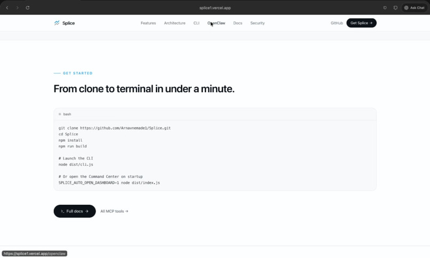The height and width of the screenshot is (258, 430).
Task: Click the Command Center on startup comment
Action: [100, 176]
